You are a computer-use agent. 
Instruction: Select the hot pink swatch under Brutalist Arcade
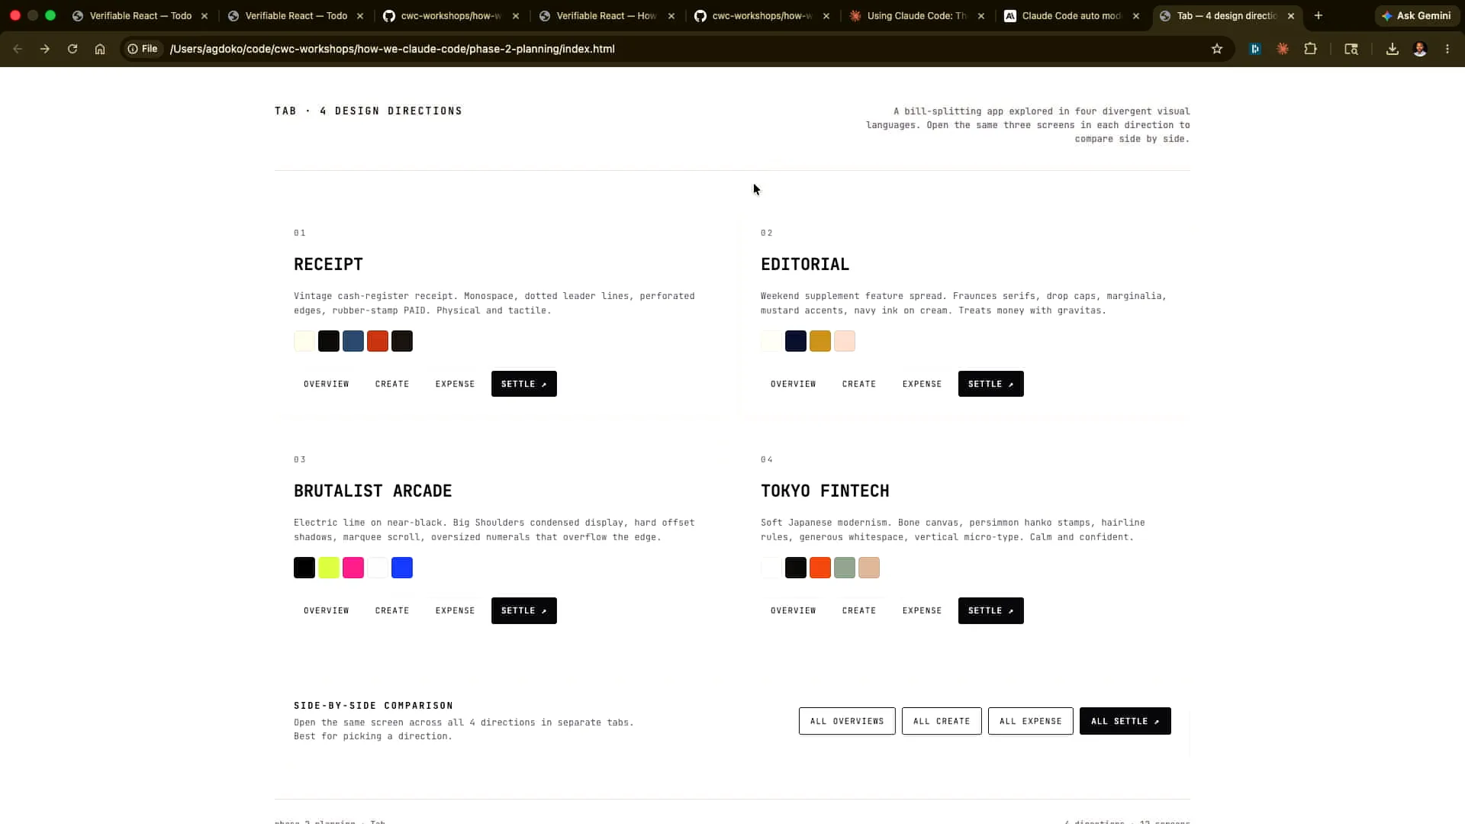(x=353, y=568)
